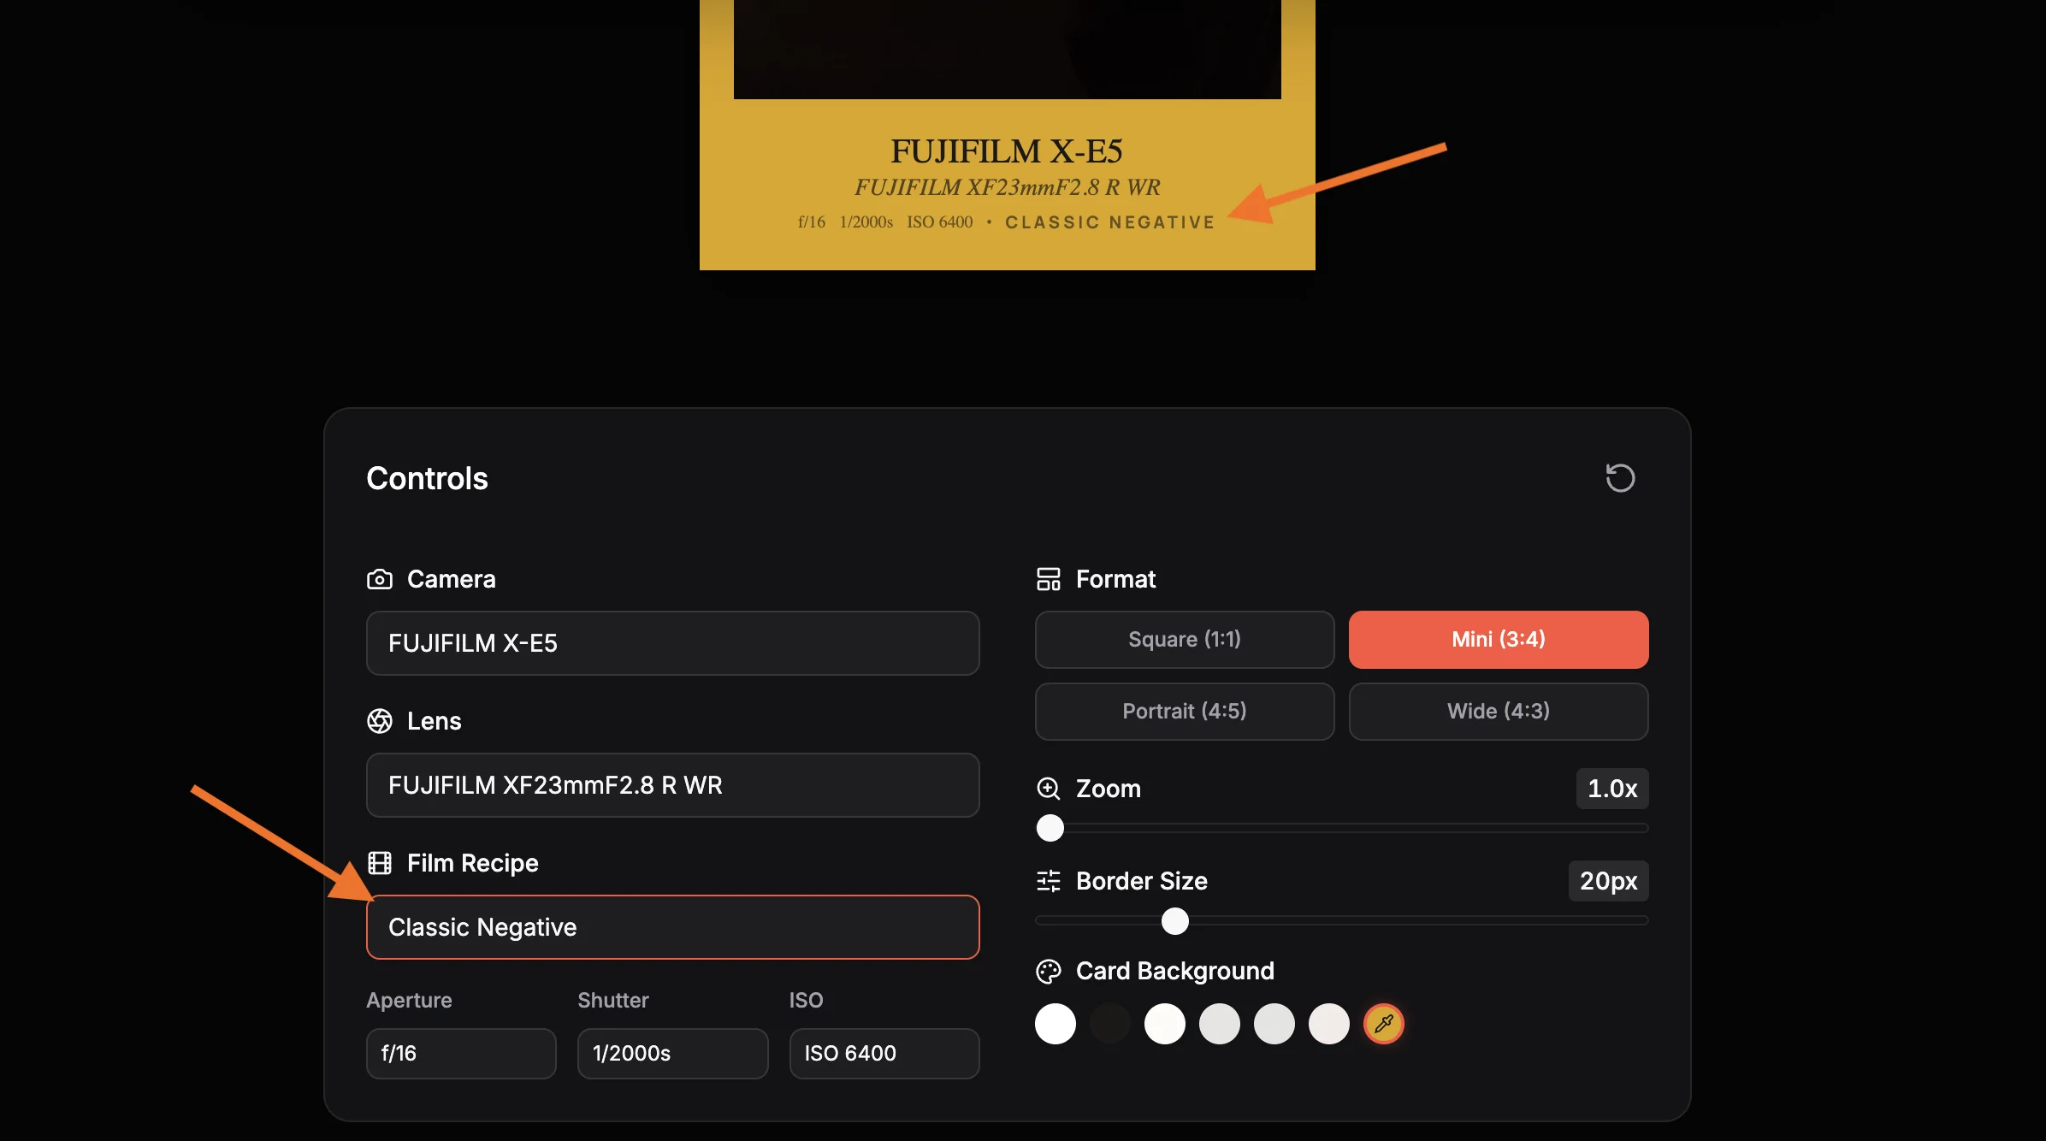Choose the fourth light gray background swatch

click(x=1220, y=1024)
